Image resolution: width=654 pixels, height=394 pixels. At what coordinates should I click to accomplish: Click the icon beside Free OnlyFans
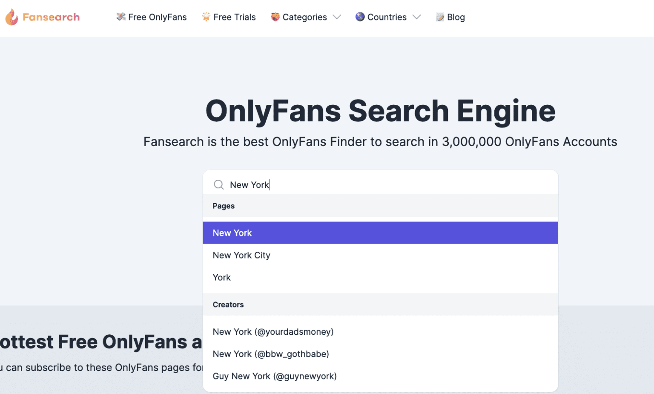[x=121, y=17]
